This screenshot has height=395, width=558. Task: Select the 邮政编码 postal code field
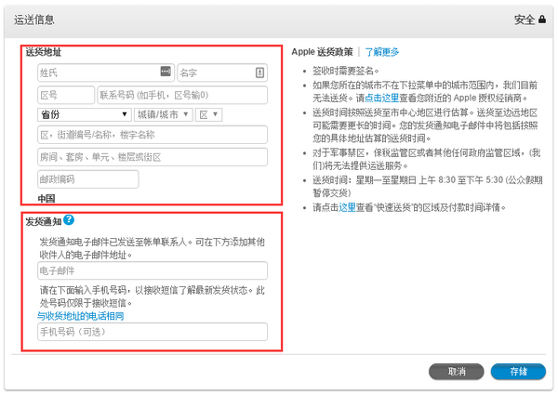click(88, 179)
